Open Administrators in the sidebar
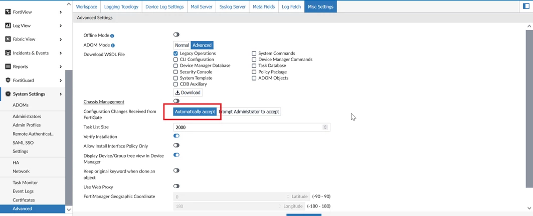The image size is (533, 216). (27, 116)
